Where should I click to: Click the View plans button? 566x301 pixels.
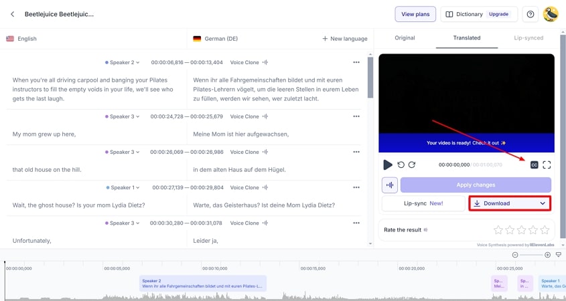[415, 14]
